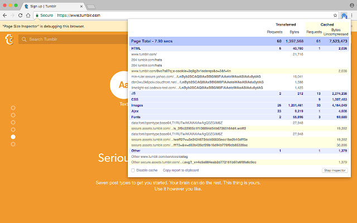Open the Chrome three-dot menu

(x=351, y=16)
